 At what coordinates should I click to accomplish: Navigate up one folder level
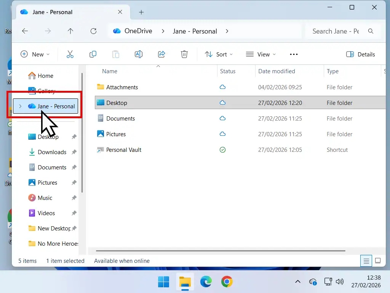(70, 31)
